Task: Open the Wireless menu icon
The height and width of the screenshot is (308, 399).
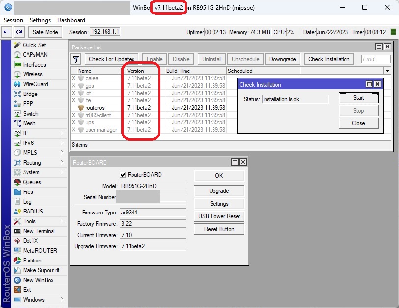Action: tap(17, 74)
